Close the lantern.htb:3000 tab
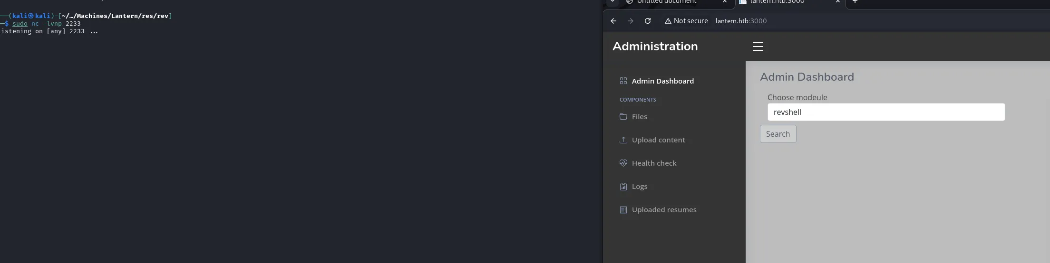The height and width of the screenshot is (263, 1050). coord(838,2)
